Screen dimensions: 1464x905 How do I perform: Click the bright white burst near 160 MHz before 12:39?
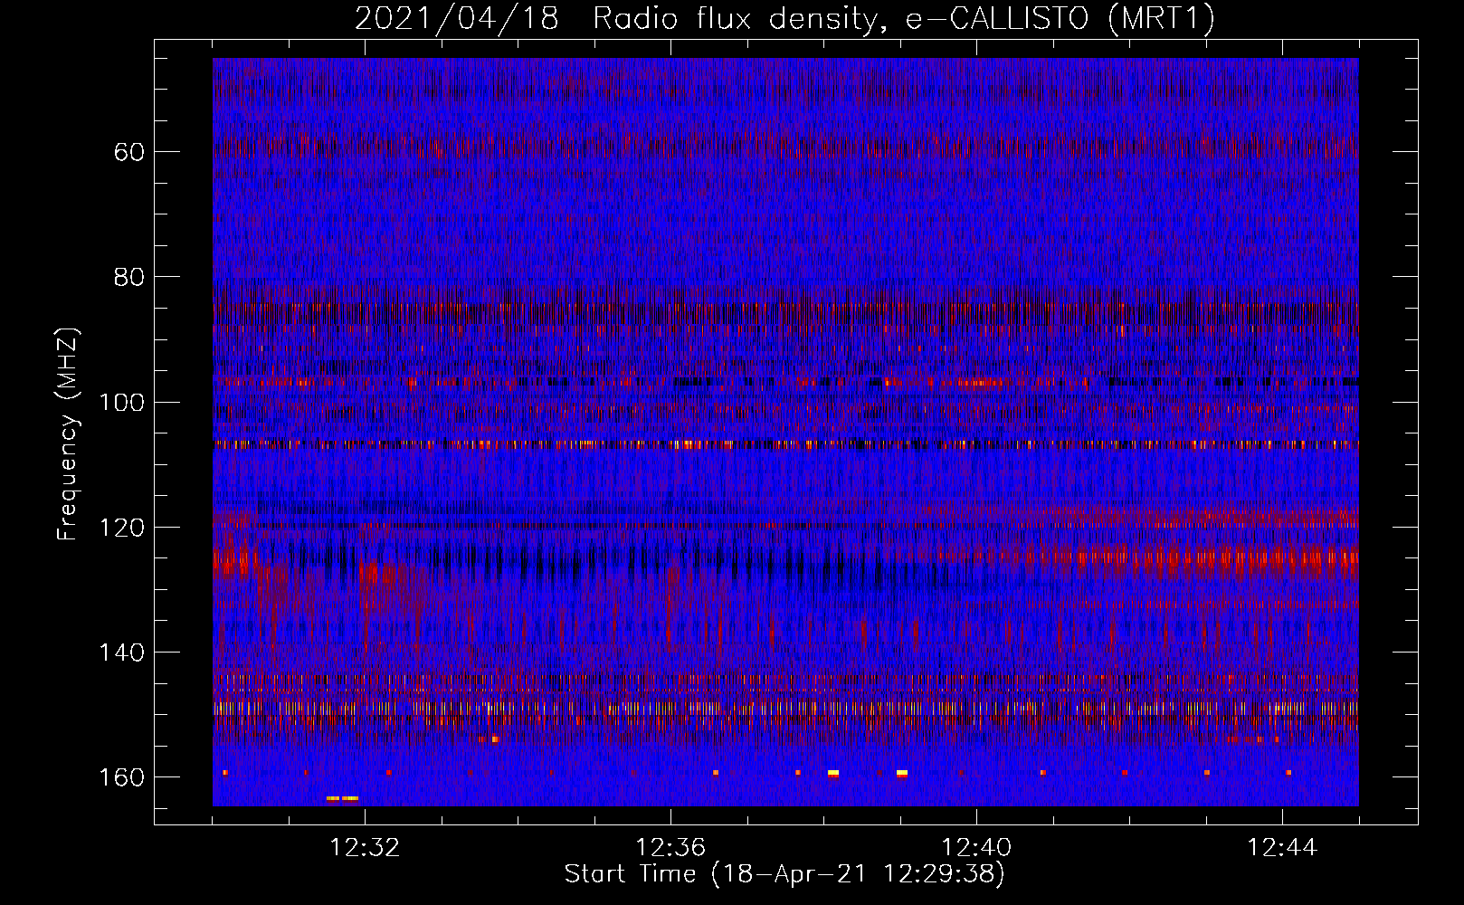tap(832, 773)
